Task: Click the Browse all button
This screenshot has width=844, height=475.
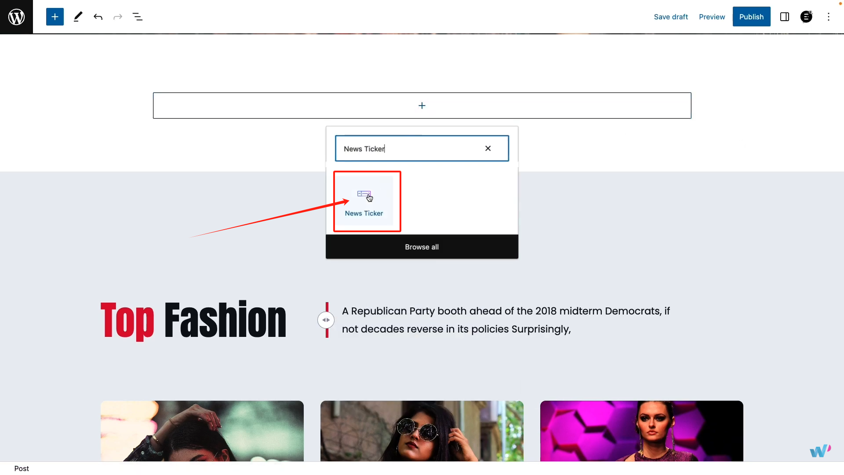Action: tap(422, 247)
